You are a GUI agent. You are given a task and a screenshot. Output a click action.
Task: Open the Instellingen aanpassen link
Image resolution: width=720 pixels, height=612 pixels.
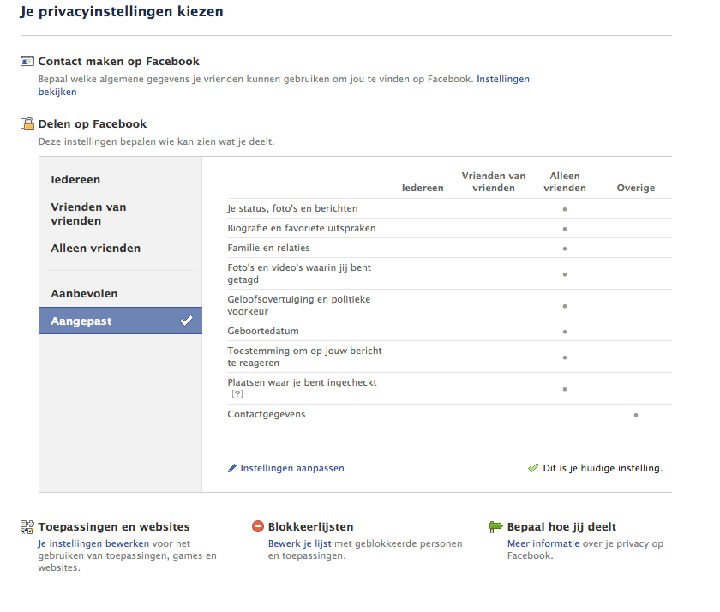click(292, 468)
